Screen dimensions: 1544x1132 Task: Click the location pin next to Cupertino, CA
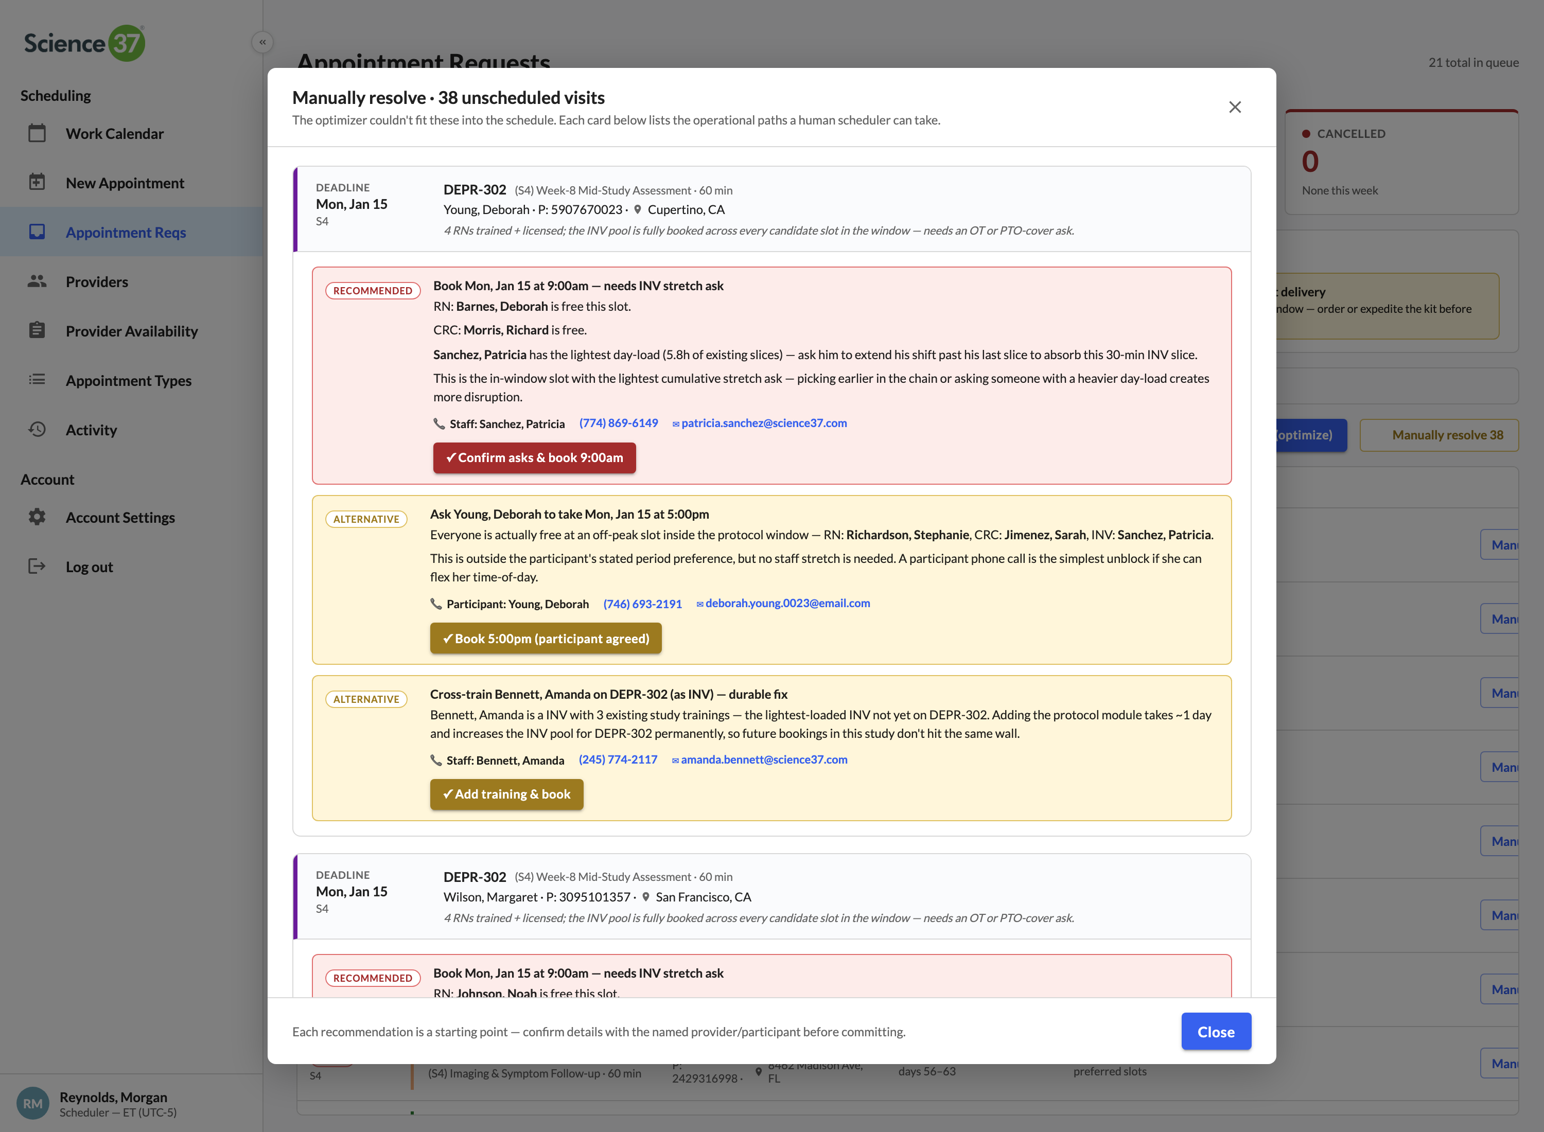(x=637, y=210)
